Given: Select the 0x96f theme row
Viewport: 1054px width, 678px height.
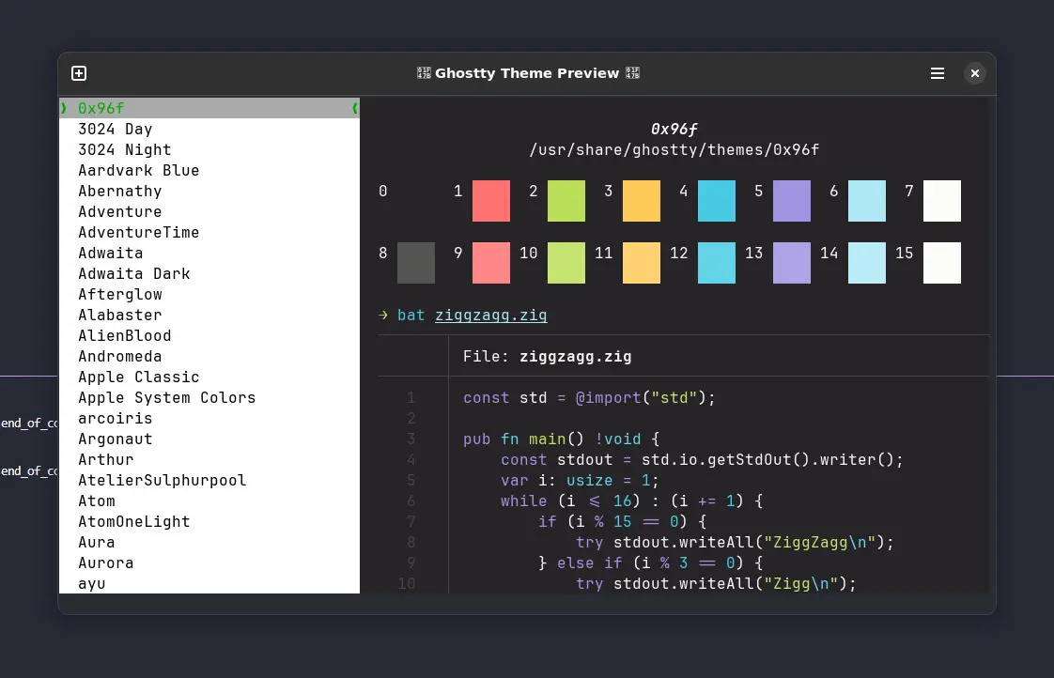Looking at the screenshot, I should pos(209,108).
